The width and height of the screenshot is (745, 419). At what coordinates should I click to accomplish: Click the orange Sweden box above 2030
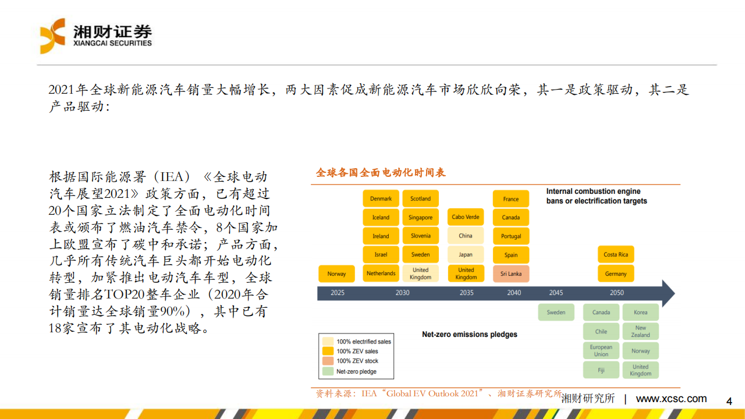pos(420,254)
